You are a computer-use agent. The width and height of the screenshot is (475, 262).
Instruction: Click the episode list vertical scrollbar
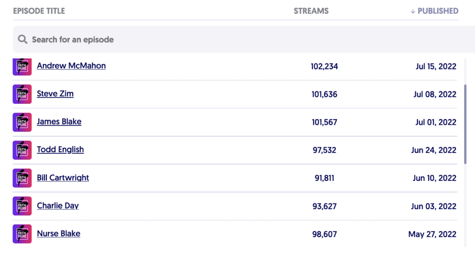click(465, 124)
